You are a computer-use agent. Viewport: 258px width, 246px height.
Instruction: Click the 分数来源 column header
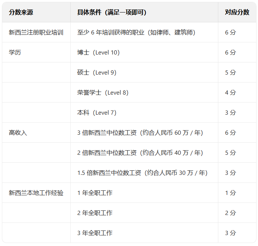click(x=21, y=12)
